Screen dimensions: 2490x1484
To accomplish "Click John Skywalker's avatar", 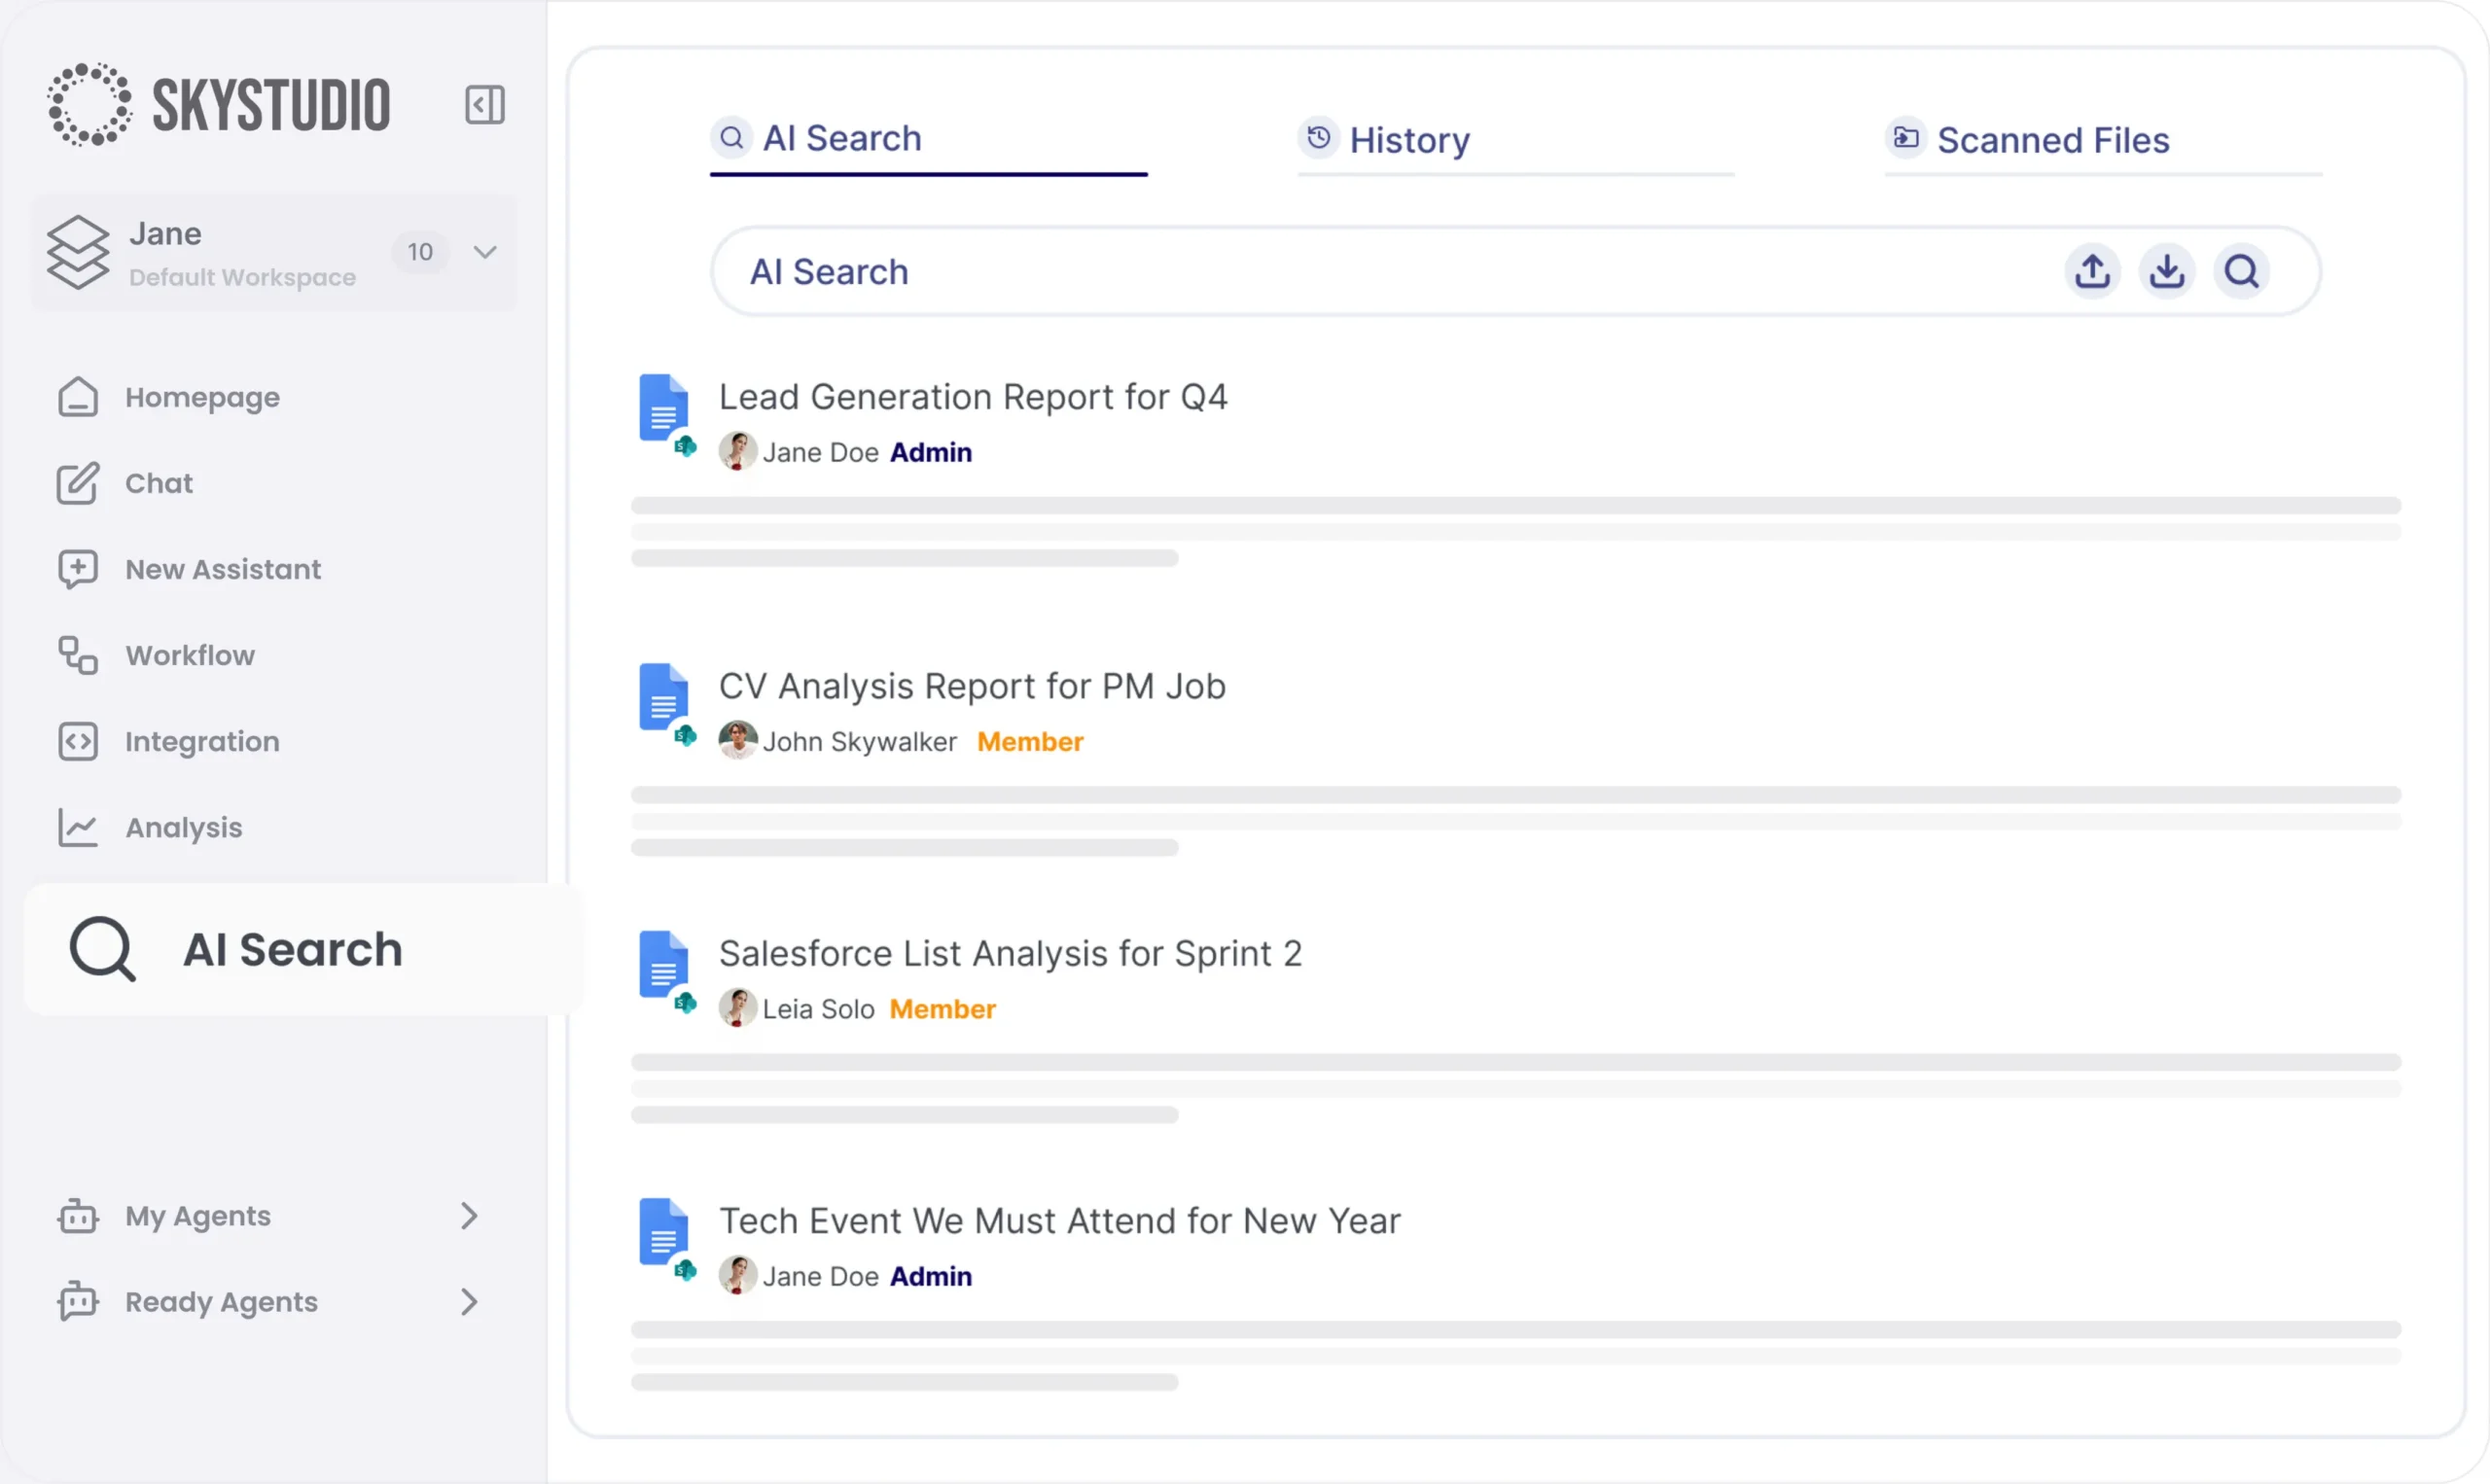I will pos(737,741).
